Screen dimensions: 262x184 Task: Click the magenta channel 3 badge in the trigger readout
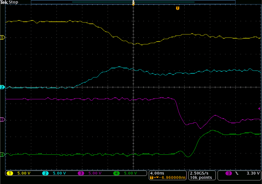coord(228,173)
